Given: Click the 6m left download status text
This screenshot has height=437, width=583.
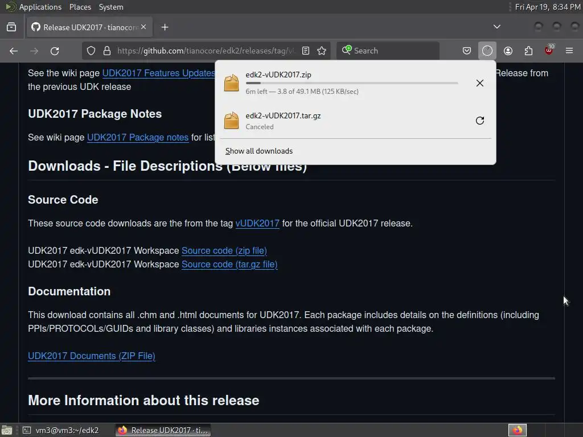Looking at the screenshot, I should point(302,92).
